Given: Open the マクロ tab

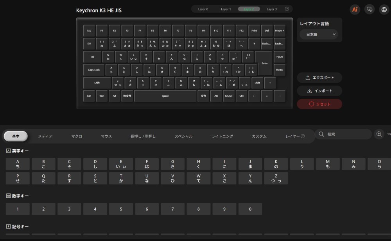Looking at the screenshot, I should click(77, 136).
